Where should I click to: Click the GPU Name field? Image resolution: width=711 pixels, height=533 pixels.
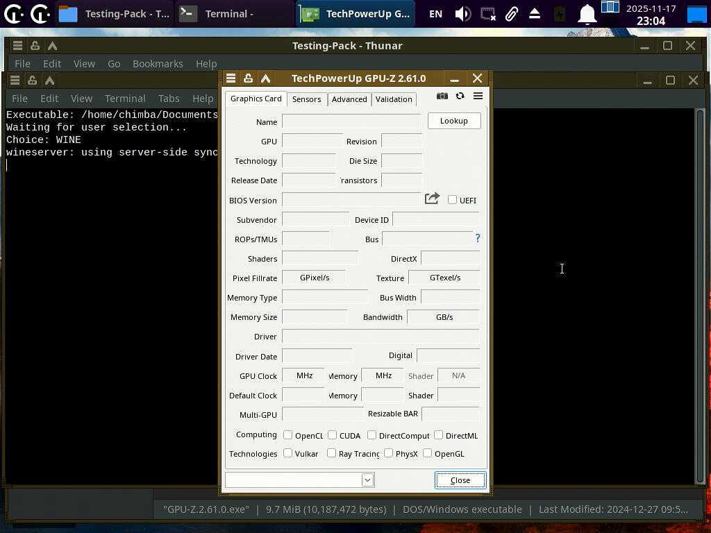pyautogui.click(x=352, y=121)
